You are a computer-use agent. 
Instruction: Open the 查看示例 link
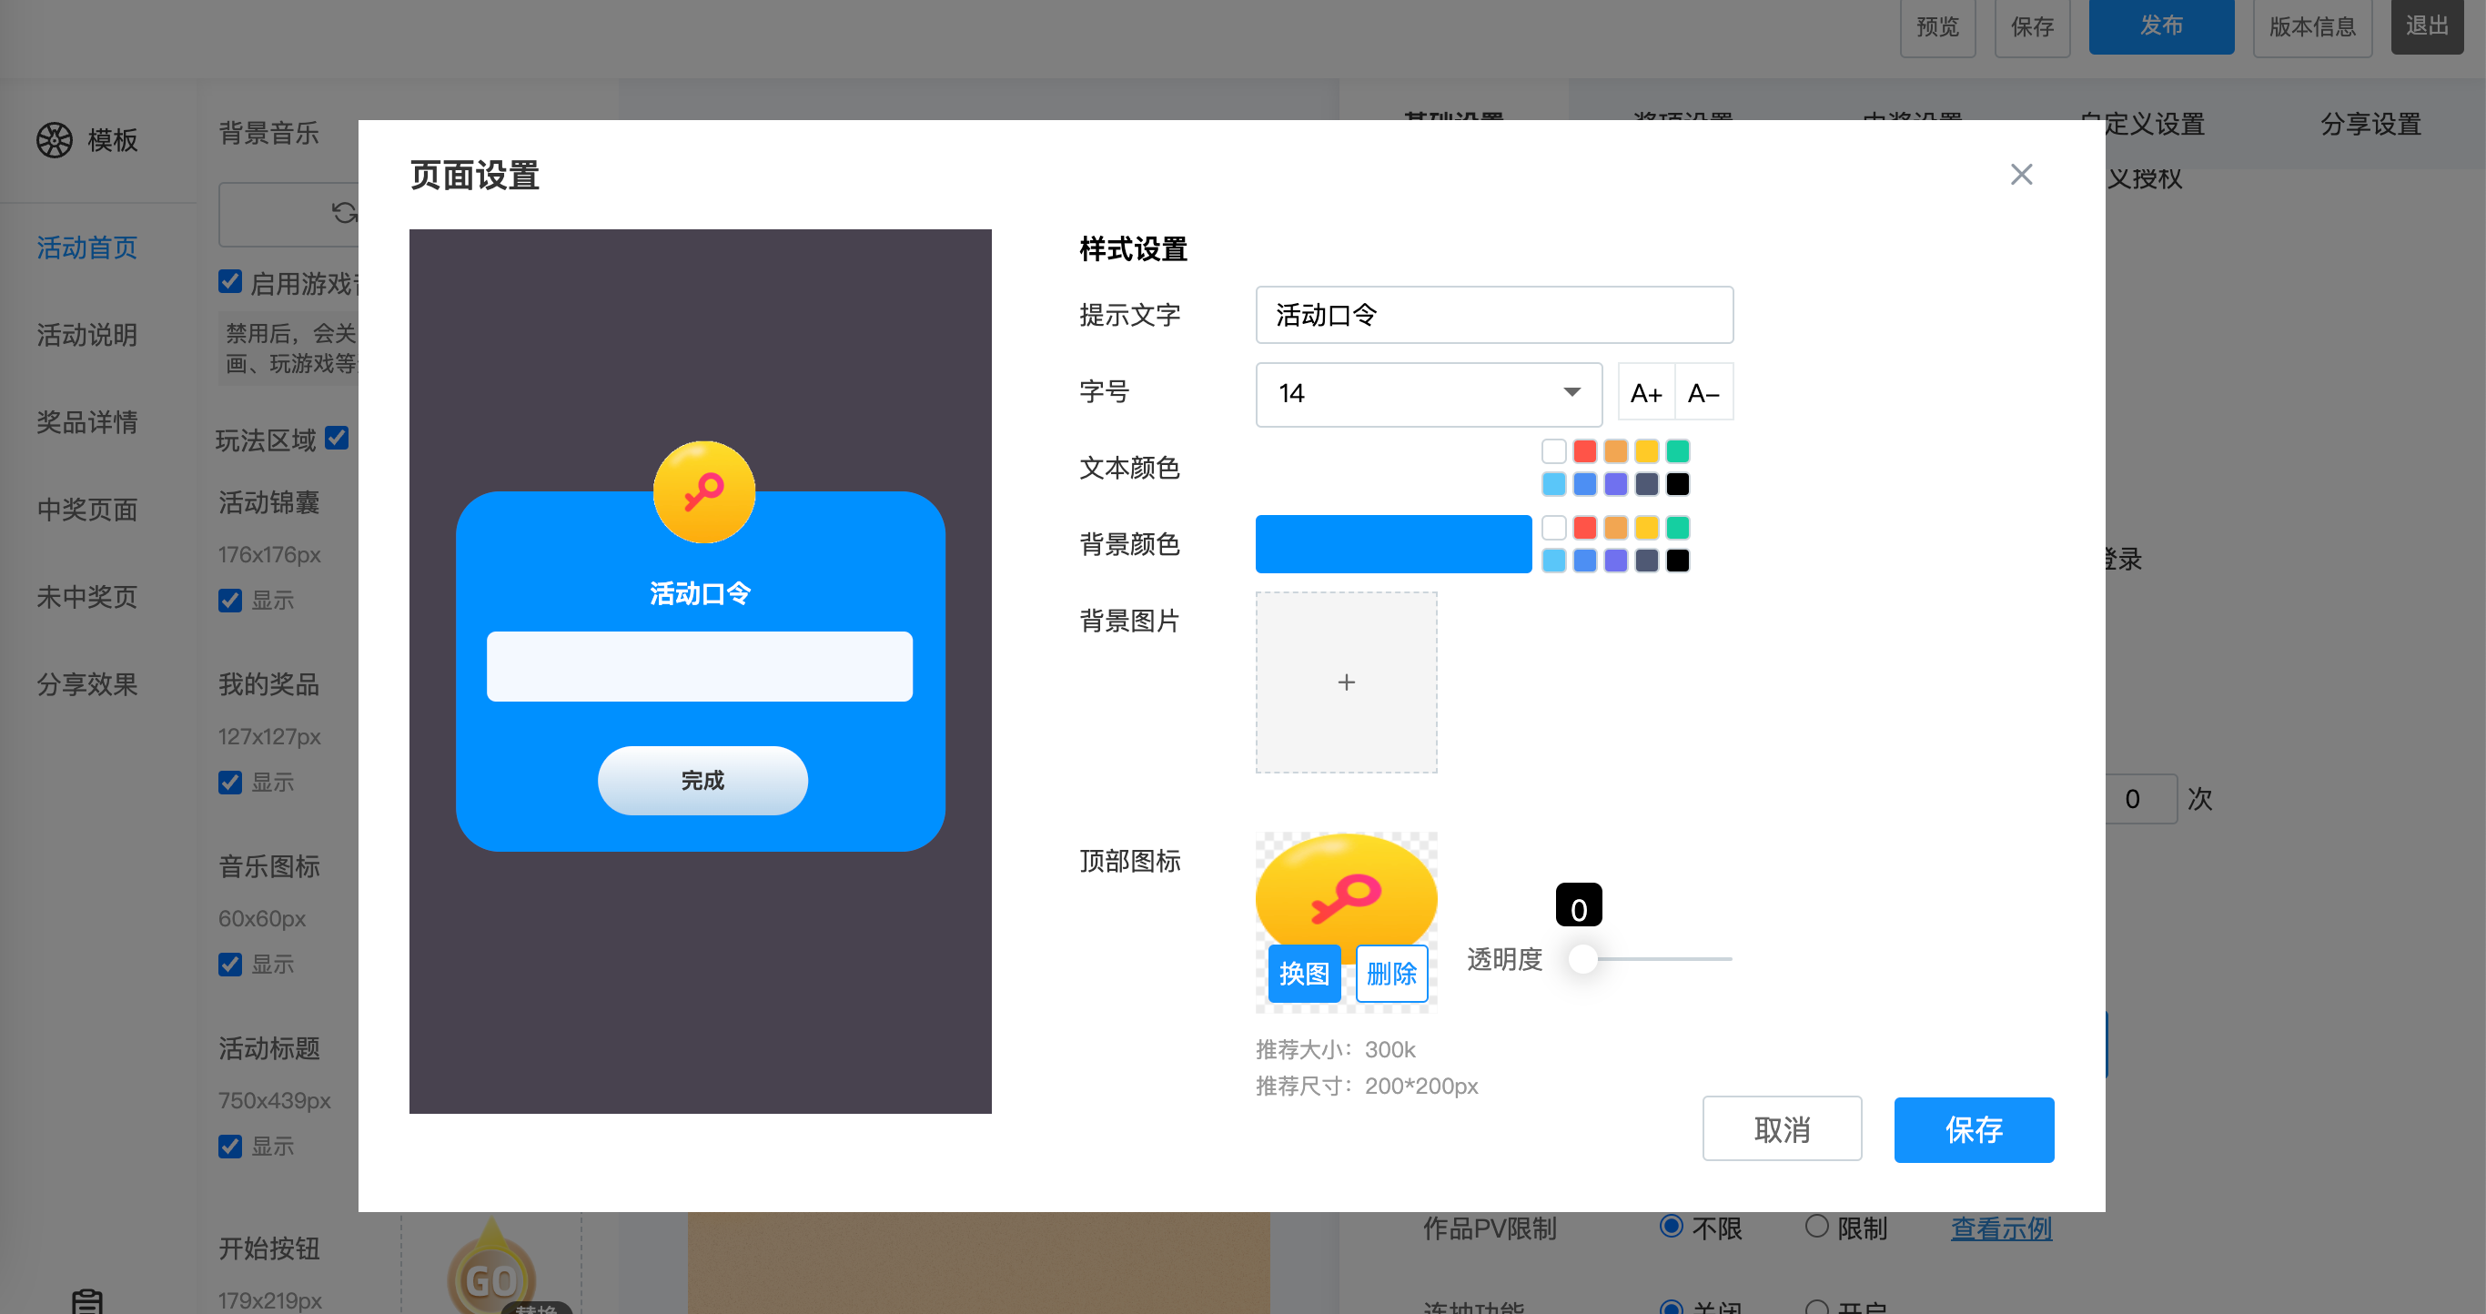[x=2001, y=1228]
